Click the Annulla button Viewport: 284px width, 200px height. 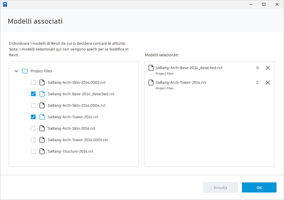pyautogui.click(x=220, y=187)
